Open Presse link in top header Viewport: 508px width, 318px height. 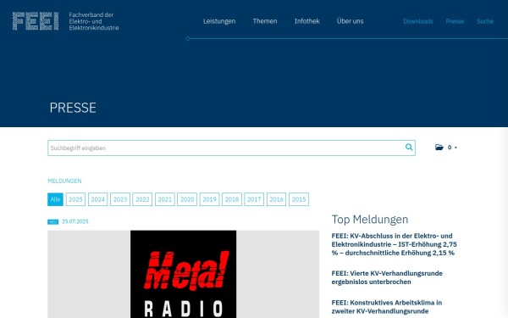pyautogui.click(x=455, y=21)
